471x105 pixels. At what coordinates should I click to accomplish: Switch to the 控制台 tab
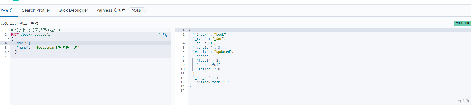pyautogui.click(x=7, y=10)
